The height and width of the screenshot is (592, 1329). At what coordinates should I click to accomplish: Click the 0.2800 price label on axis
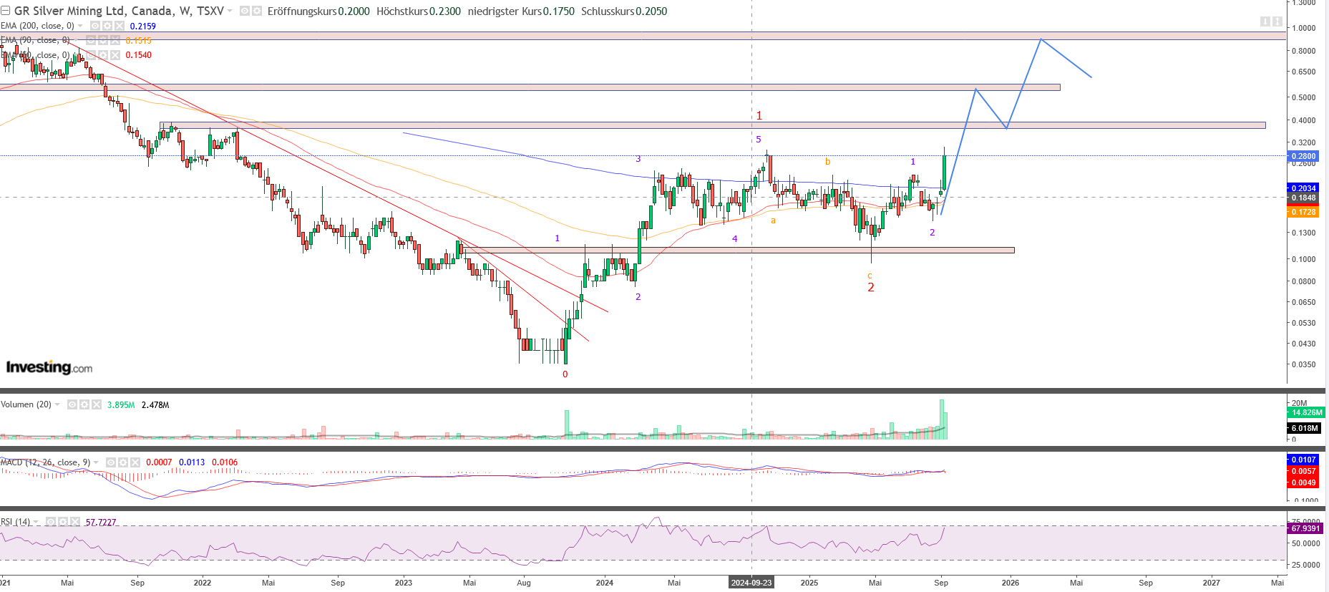[x=1304, y=156]
